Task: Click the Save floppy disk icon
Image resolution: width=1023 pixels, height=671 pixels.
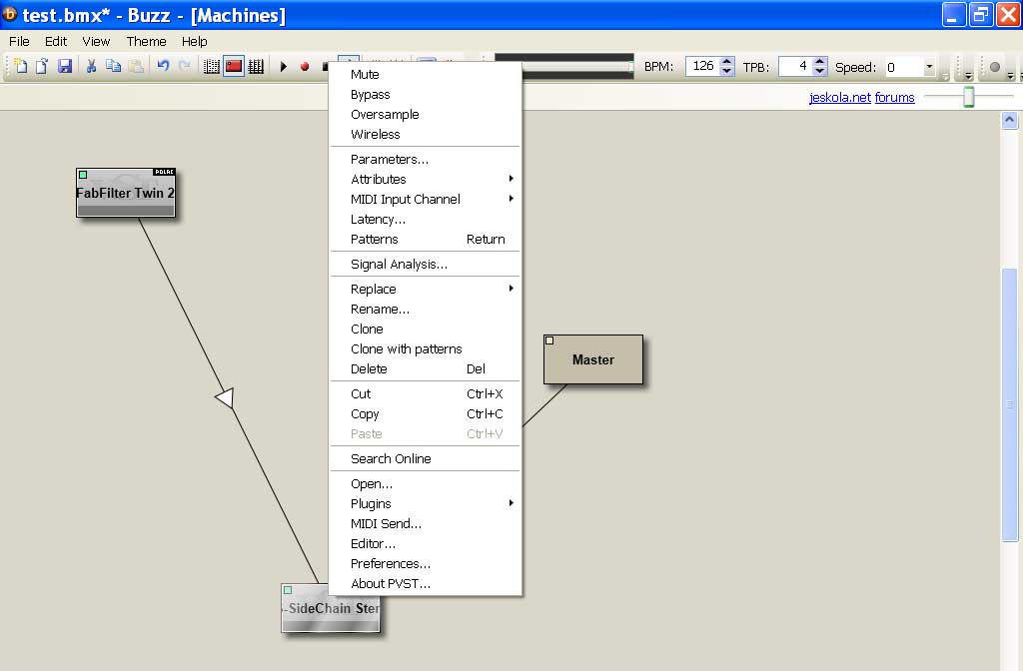Action: pyautogui.click(x=64, y=67)
